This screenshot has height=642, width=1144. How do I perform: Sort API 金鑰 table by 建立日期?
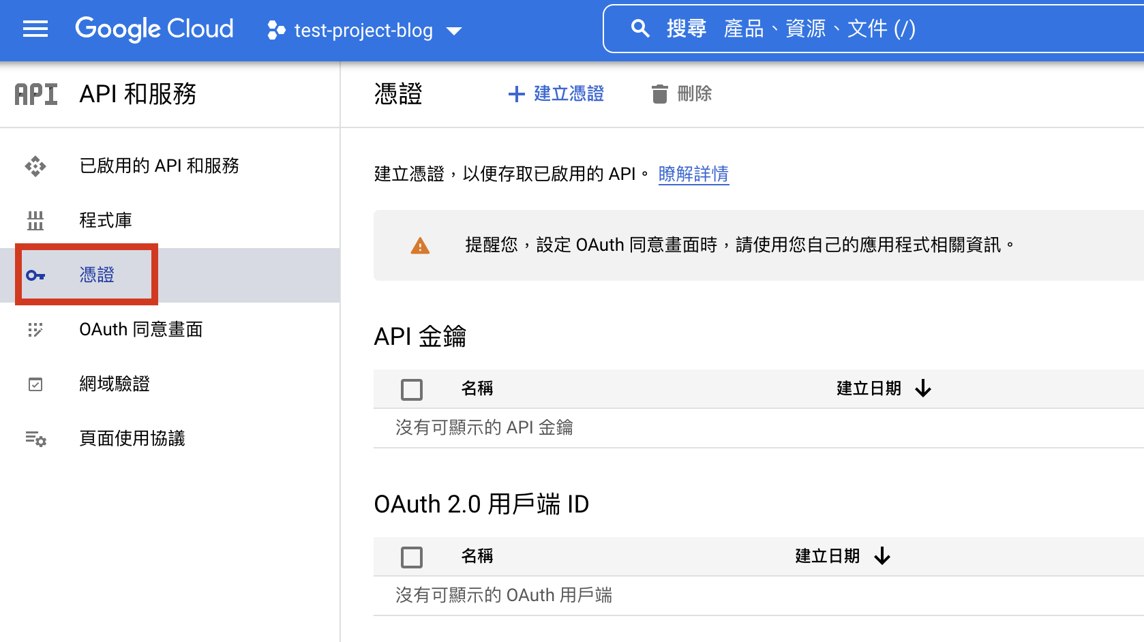pyautogui.click(x=883, y=388)
